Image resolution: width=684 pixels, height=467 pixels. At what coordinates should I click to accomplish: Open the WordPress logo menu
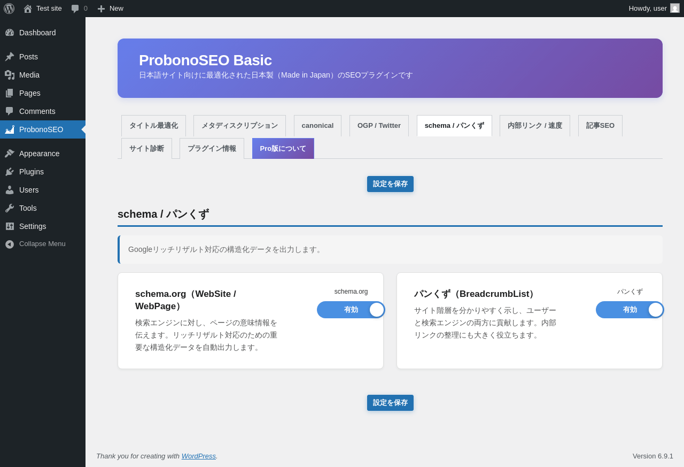point(9,9)
